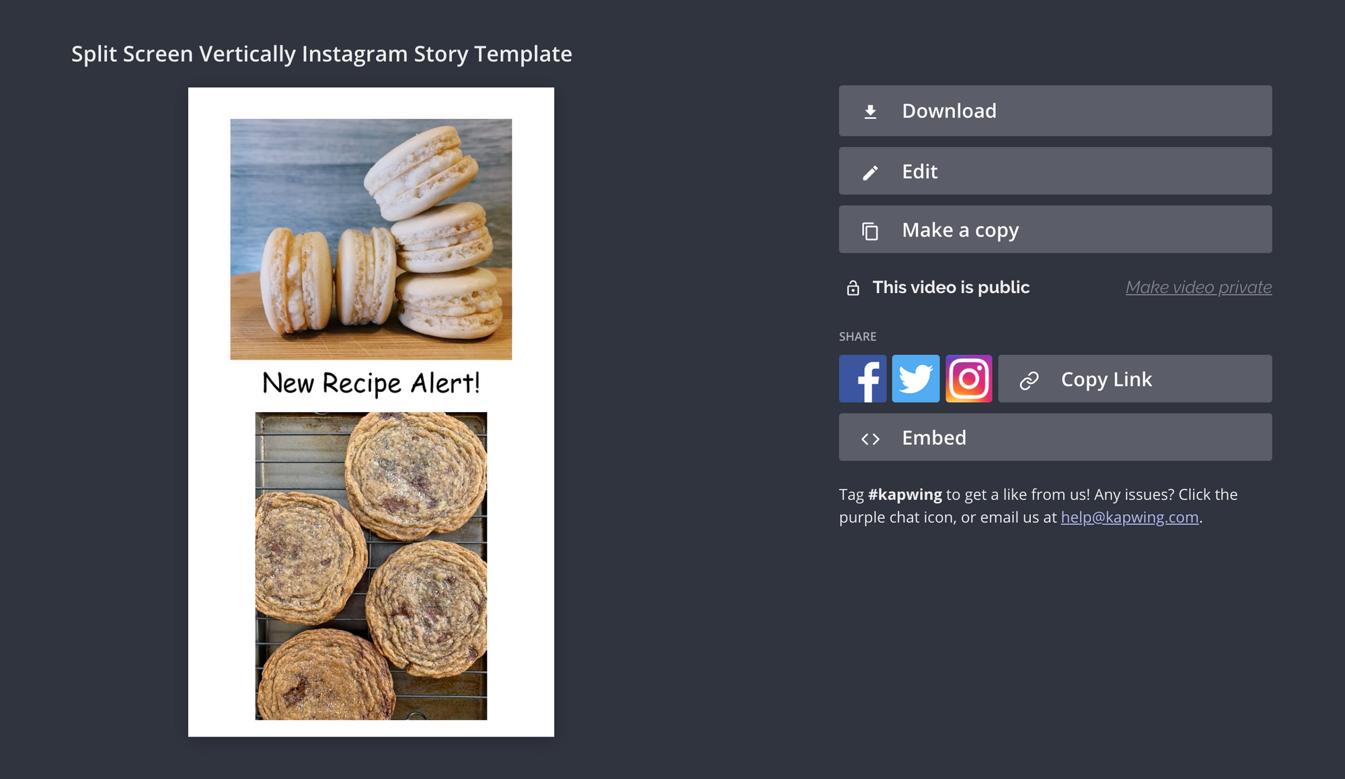Click the lock icon beside public status

[x=853, y=288]
